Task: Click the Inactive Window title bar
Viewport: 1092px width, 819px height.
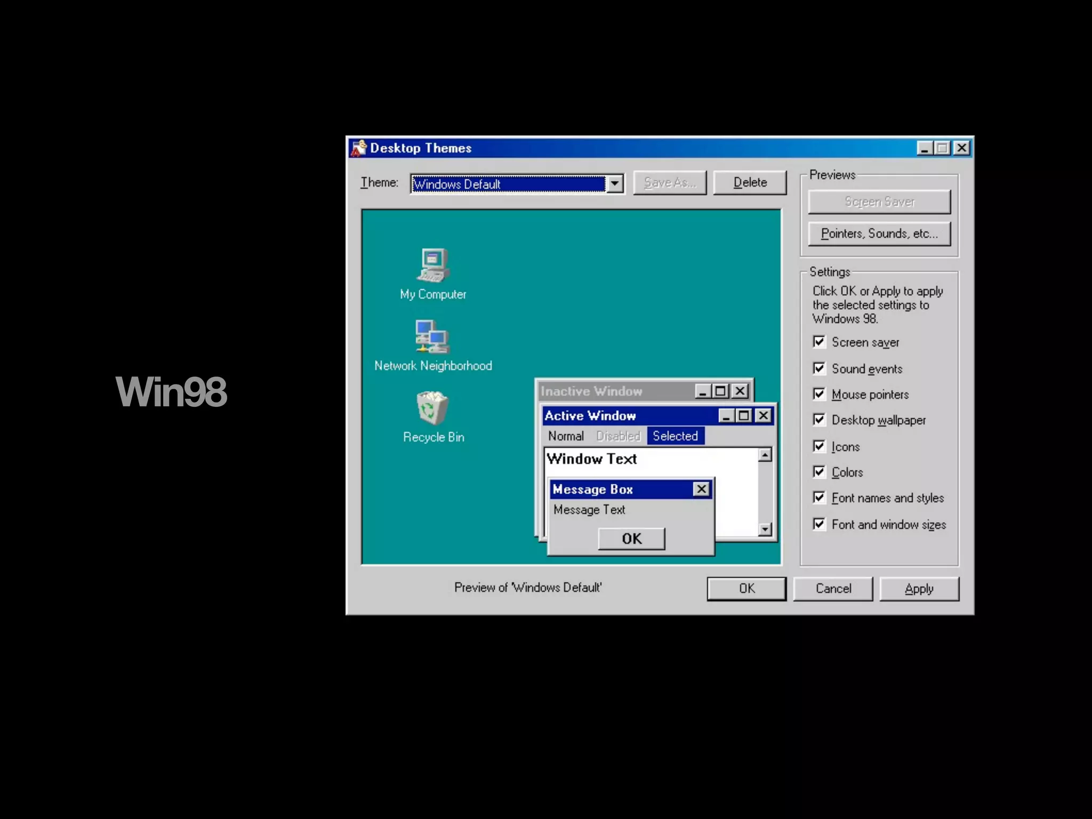Action: (x=645, y=391)
